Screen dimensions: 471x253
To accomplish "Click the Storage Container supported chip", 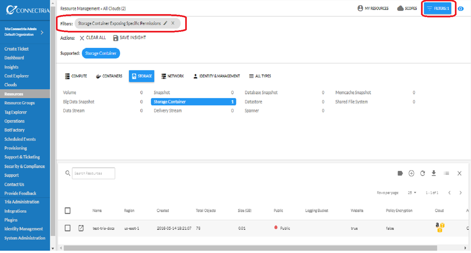I will [101, 53].
